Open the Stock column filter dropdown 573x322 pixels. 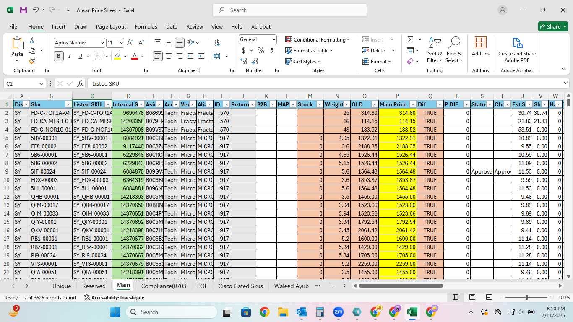(x=320, y=104)
